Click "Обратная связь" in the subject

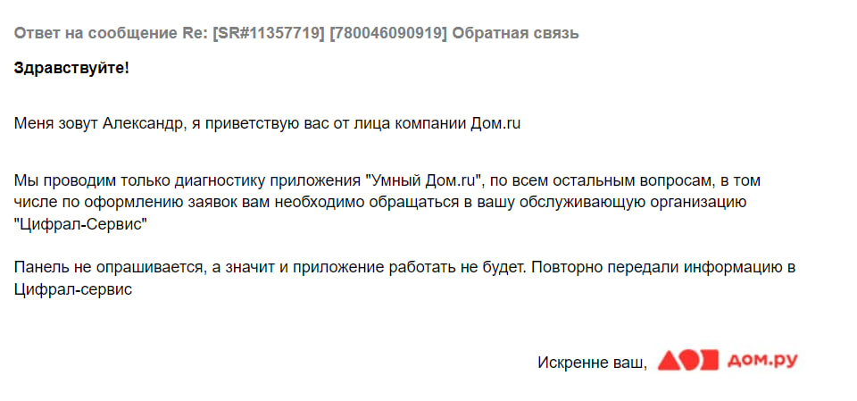[516, 34]
